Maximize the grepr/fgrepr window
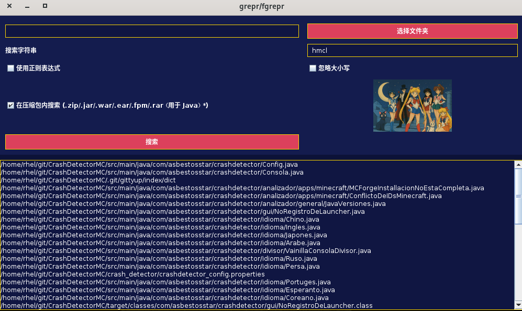The image size is (522, 311). pos(45,6)
